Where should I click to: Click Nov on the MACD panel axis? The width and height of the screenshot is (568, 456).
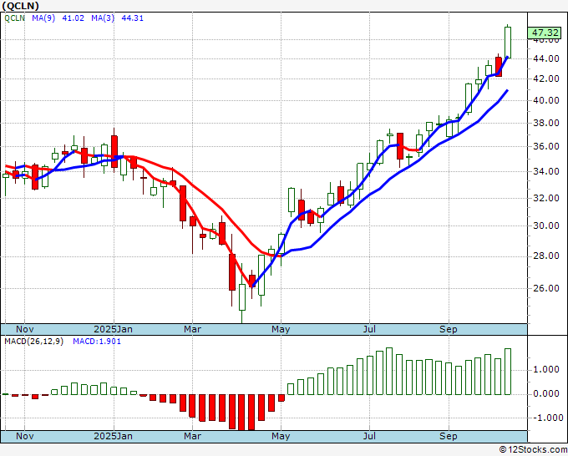click(24, 436)
